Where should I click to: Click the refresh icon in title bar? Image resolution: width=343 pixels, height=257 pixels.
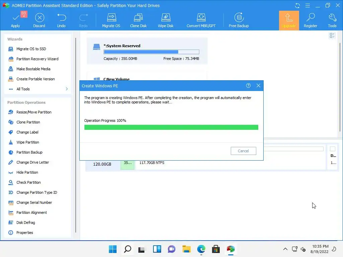click(297, 5)
